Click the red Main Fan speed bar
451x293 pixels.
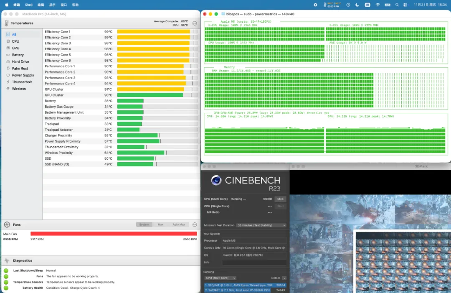[114, 234]
